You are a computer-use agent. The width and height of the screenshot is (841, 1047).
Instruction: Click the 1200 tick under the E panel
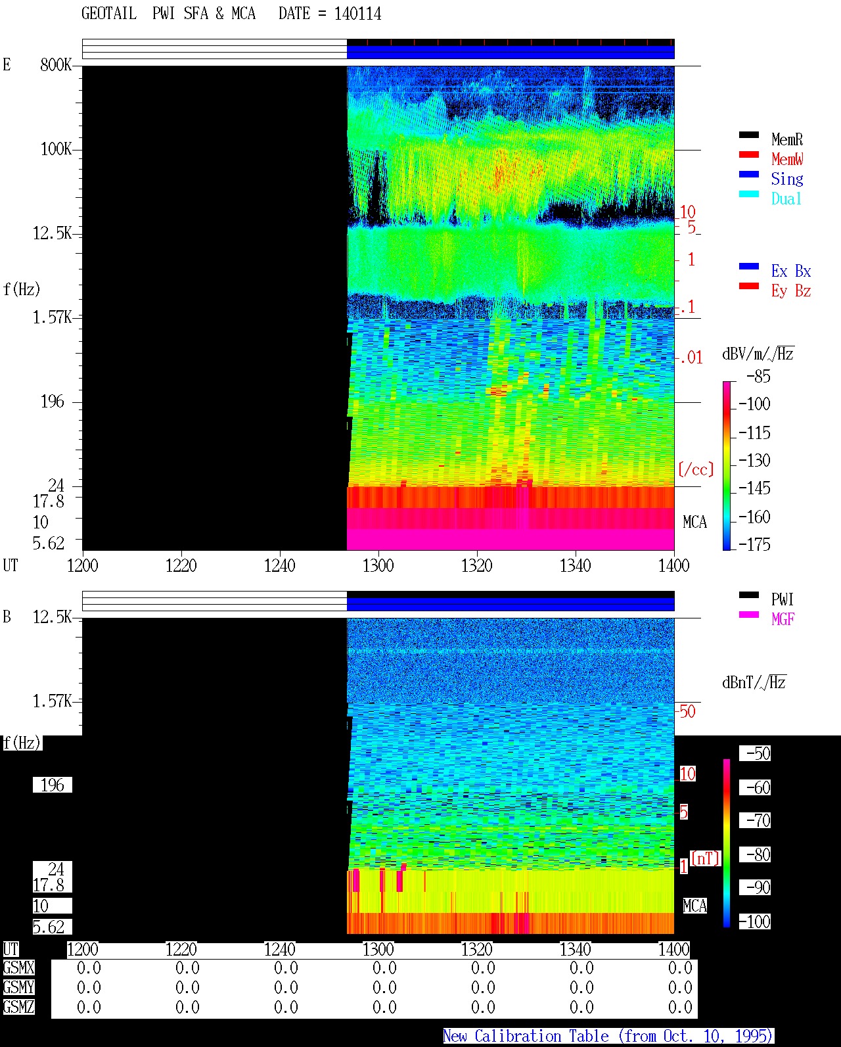[83, 565]
